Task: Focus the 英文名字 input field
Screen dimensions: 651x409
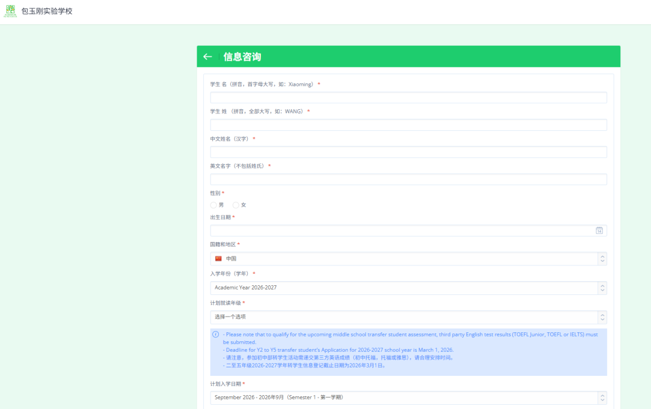Action: coord(408,179)
